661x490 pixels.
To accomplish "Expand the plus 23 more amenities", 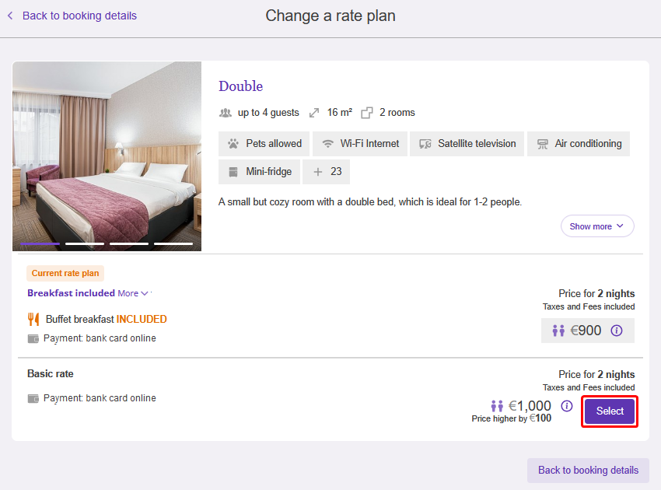I will (326, 172).
